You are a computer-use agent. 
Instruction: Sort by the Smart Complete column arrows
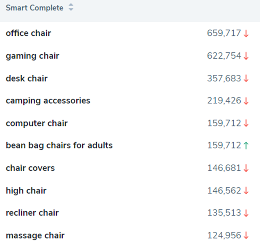click(71, 8)
